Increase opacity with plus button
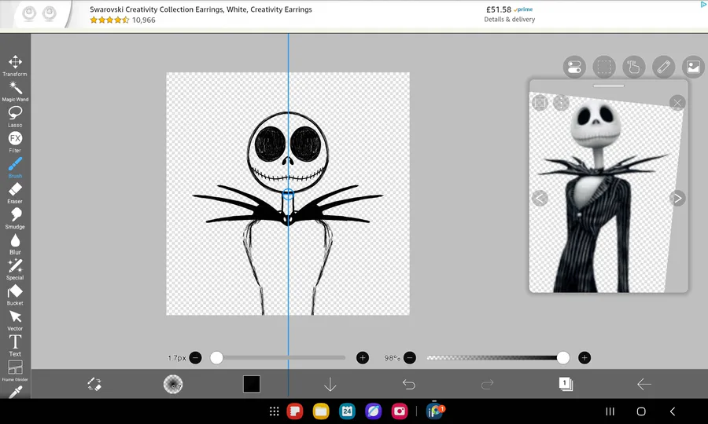 point(584,358)
